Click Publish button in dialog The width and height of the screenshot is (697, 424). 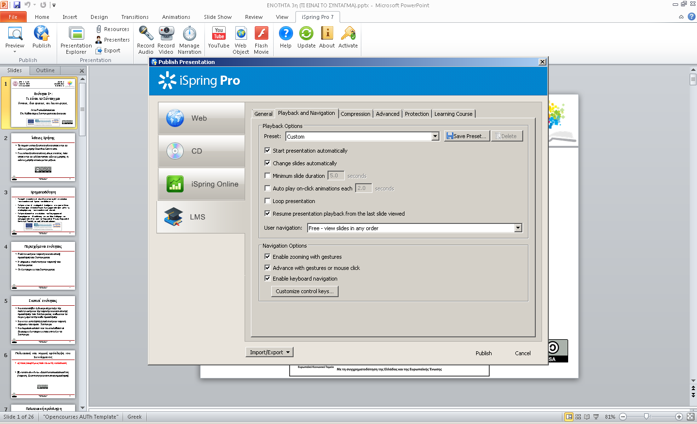coord(484,353)
